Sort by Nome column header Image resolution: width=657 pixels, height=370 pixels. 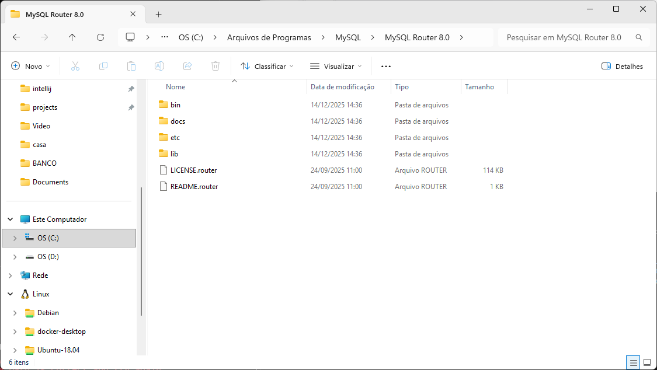(176, 86)
